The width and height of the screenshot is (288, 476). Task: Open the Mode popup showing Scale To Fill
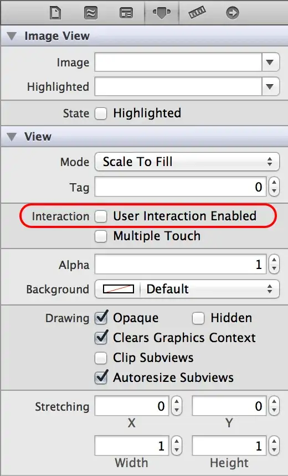tap(187, 162)
